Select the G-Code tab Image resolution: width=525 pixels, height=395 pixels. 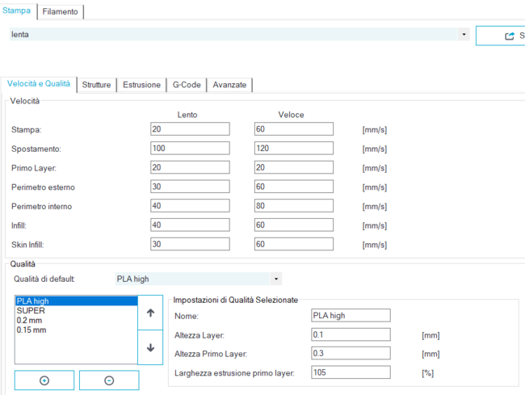(187, 85)
